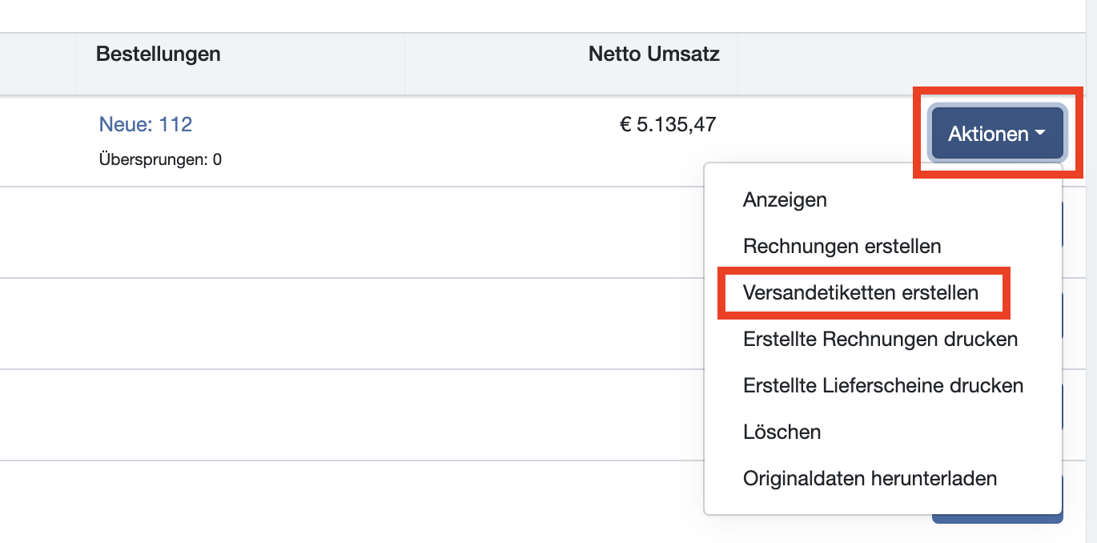Click Originaldaten herunterladen menu item

coord(870,479)
